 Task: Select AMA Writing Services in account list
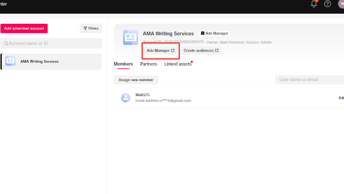51,62
